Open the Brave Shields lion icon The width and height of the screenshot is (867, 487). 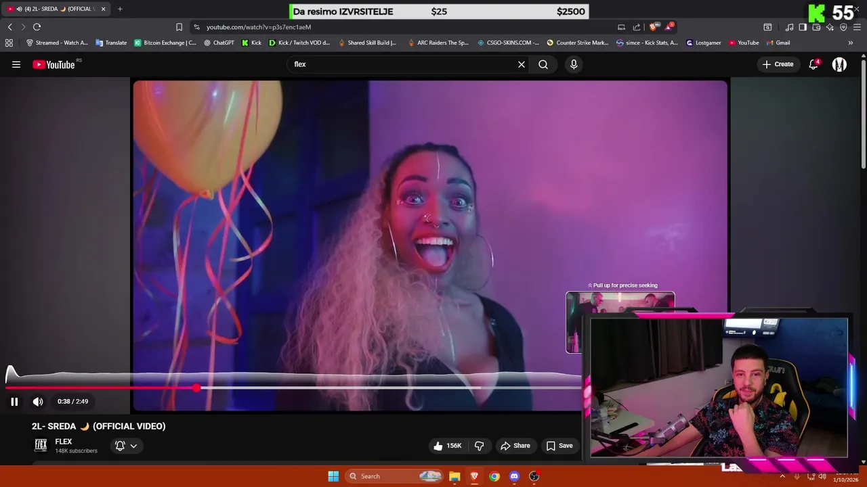[653, 27]
